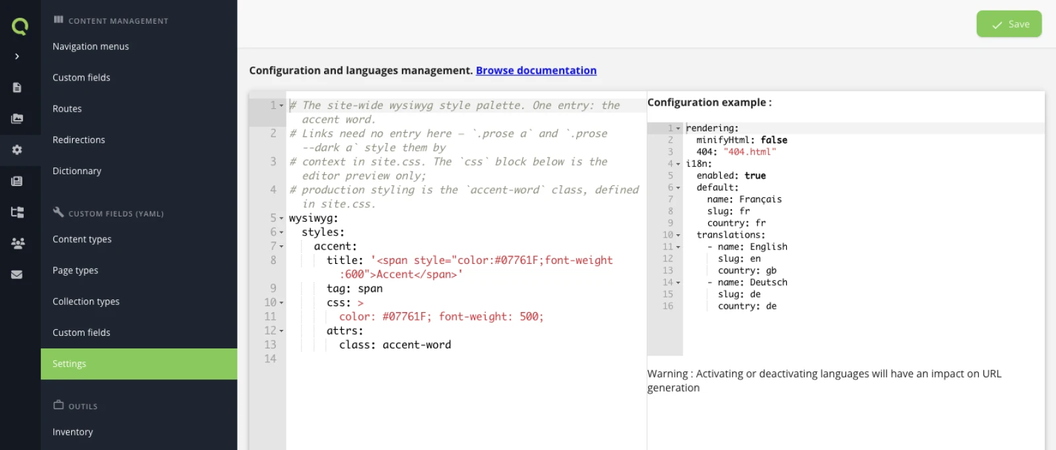This screenshot has height=450, width=1056.
Task: Fold the default block in the configuration example
Action: pyautogui.click(x=678, y=188)
